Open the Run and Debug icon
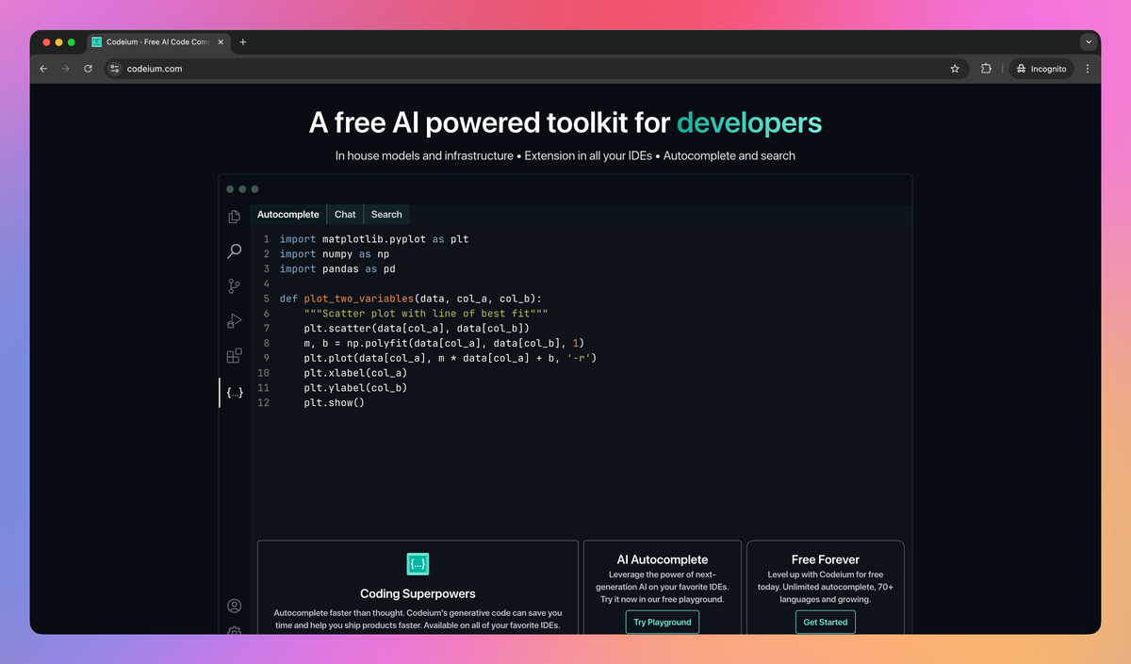This screenshot has width=1131, height=664. click(x=235, y=321)
